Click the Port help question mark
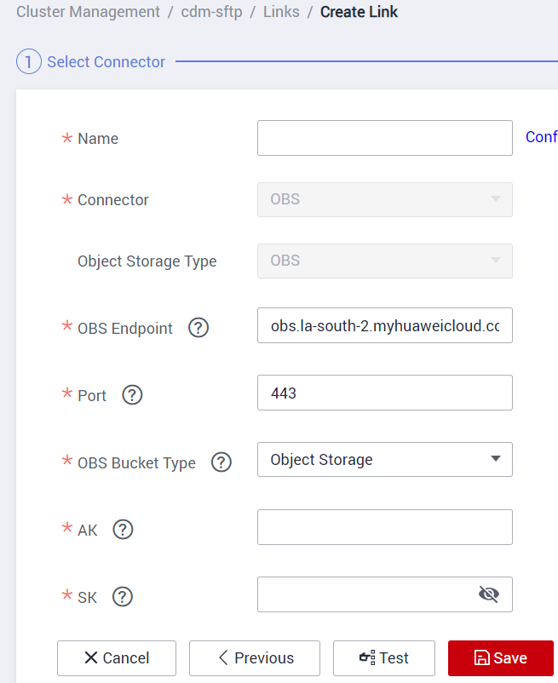558x683 pixels. 132,395
